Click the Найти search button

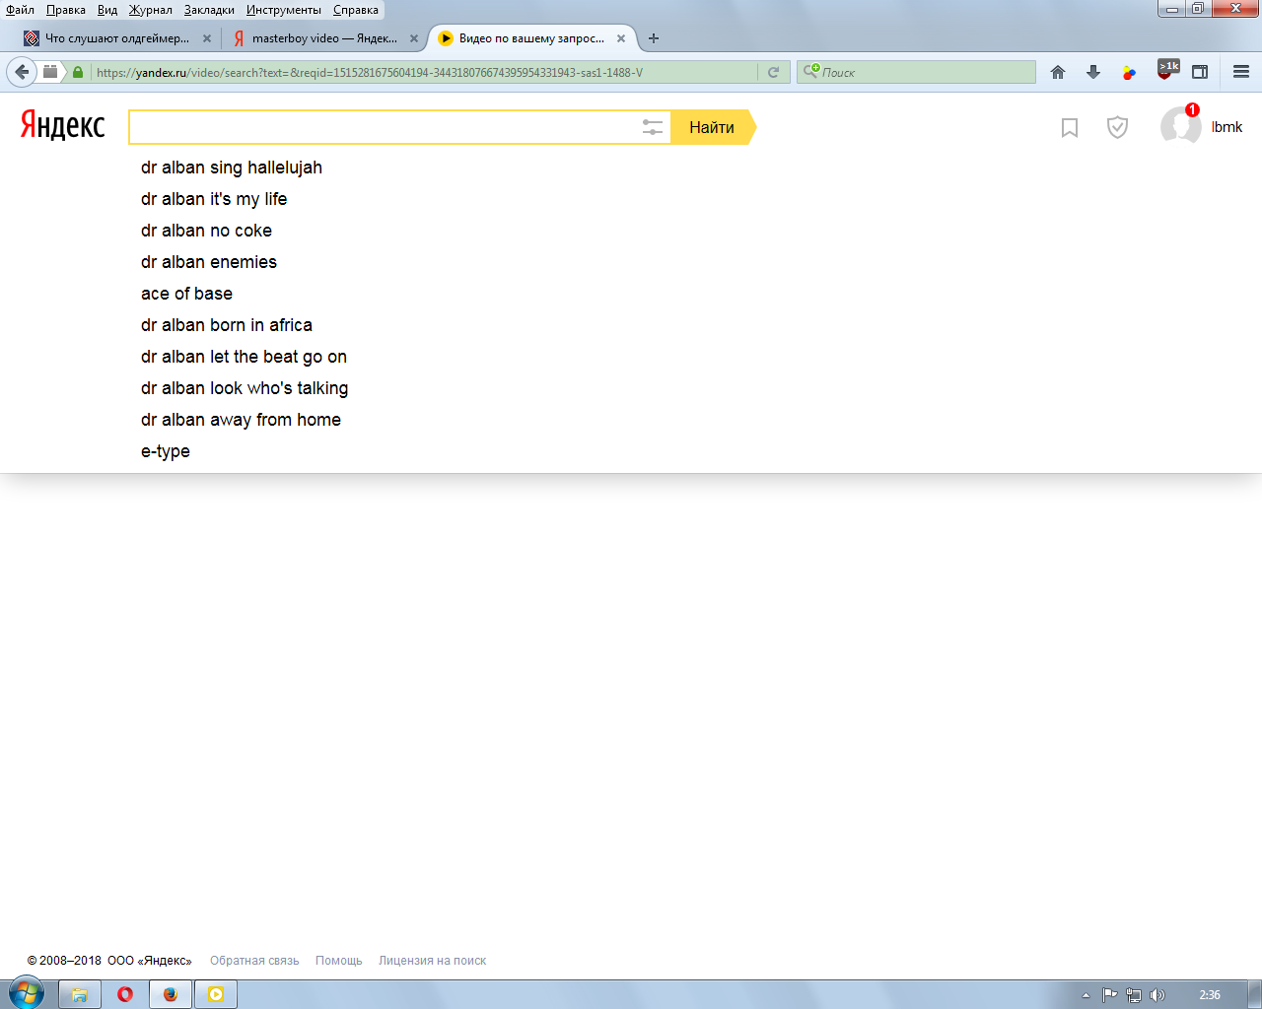pos(712,127)
